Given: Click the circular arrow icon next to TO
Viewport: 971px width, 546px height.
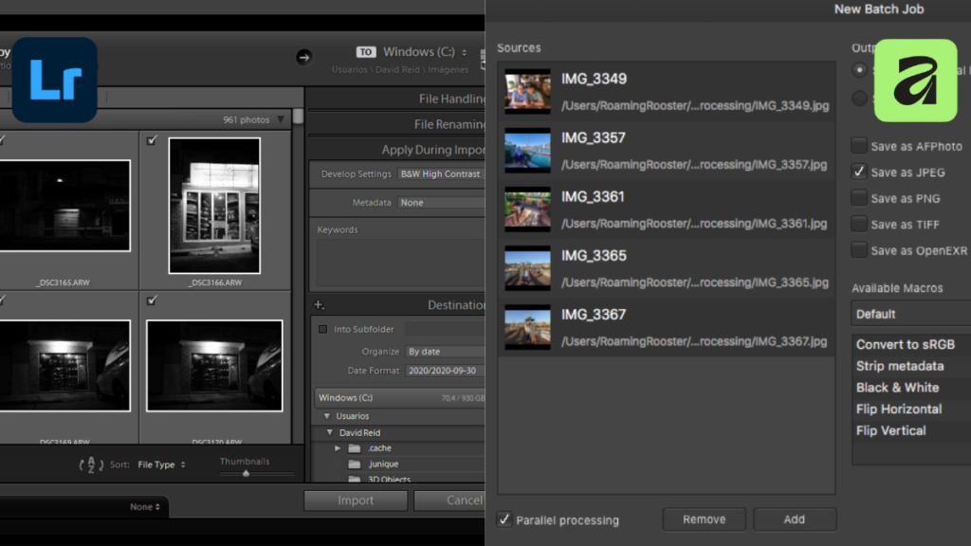Looking at the screenshot, I should point(303,57).
